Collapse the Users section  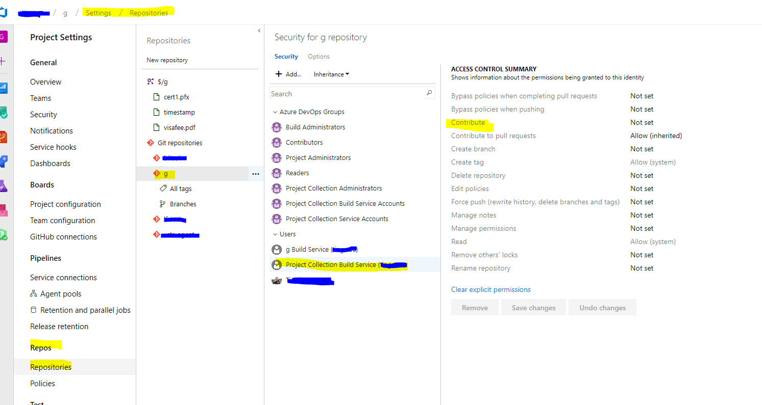[x=275, y=234]
